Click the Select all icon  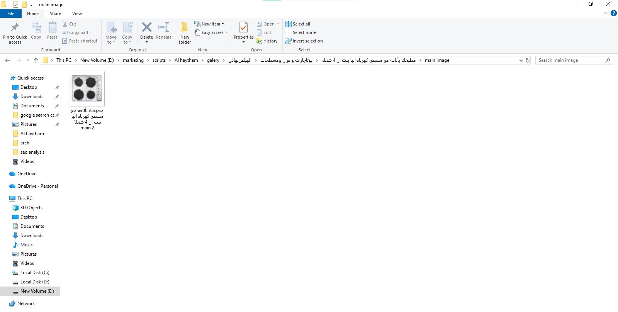click(x=289, y=24)
